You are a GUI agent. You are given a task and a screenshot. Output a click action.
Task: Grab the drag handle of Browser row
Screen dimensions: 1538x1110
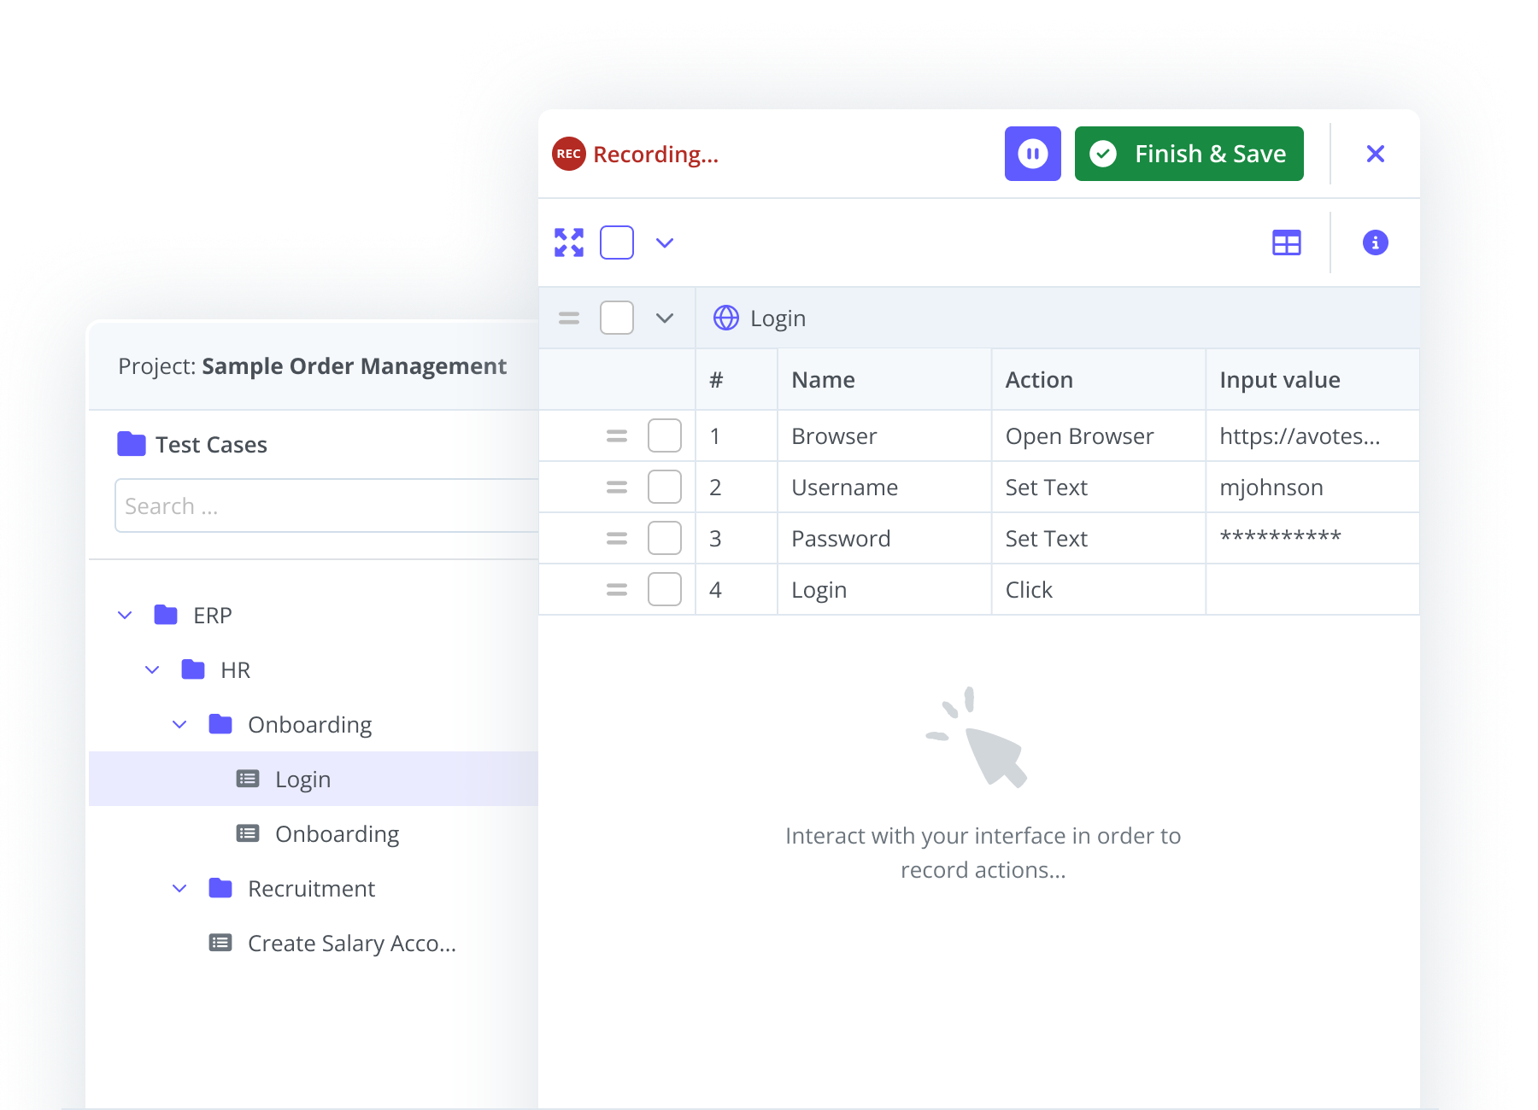tap(616, 436)
